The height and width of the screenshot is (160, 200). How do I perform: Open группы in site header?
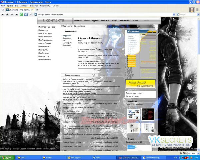click(96, 21)
